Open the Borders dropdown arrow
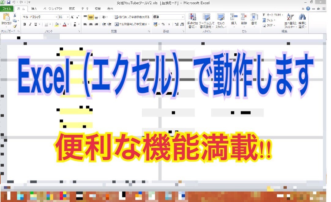 click(50, 24)
